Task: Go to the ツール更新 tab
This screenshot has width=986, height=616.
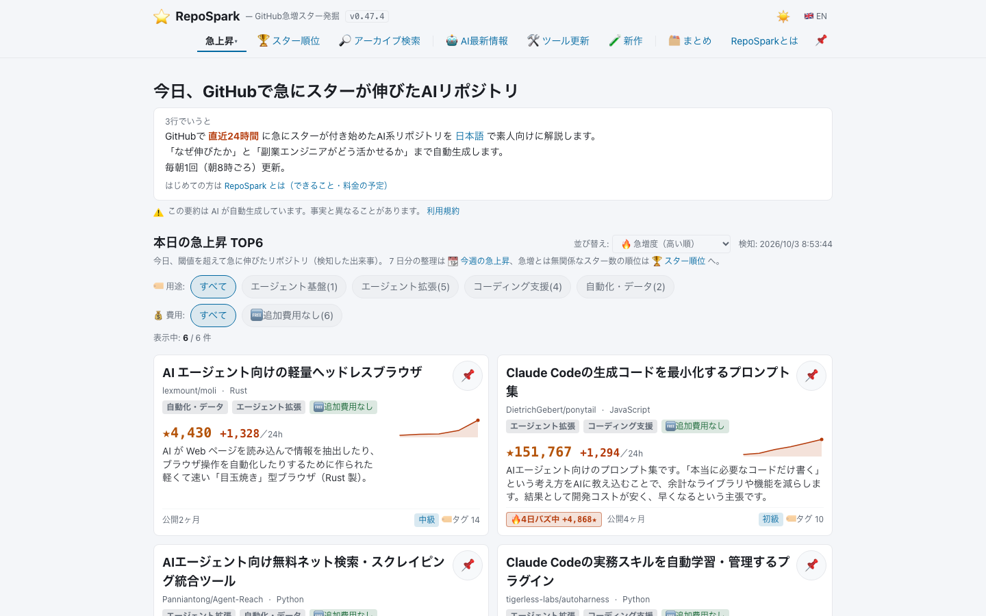Action: pos(558,41)
